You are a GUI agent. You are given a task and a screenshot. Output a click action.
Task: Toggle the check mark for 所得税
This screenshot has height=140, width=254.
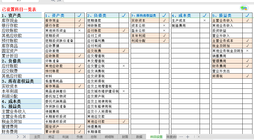pyautogui.click(x=247, y=76)
